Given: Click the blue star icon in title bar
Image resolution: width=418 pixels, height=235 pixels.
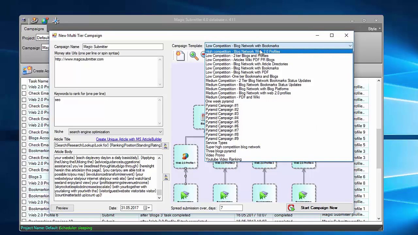Looking at the screenshot, I should click(56, 21).
